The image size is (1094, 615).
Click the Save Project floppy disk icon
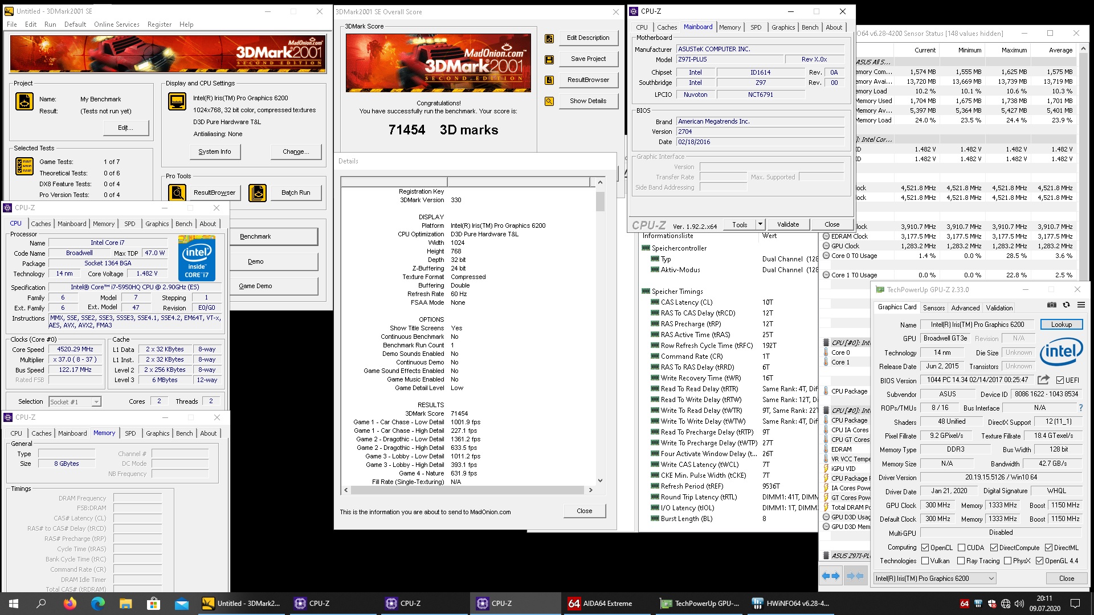click(x=549, y=59)
